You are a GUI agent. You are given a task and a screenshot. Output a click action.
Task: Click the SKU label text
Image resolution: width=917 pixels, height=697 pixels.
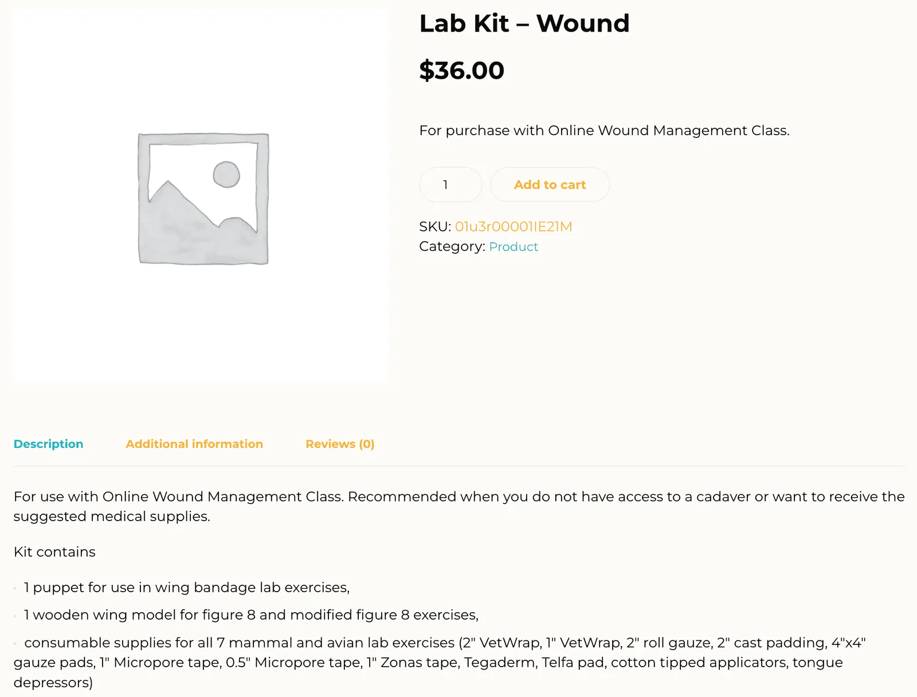[x=435, y=227]
